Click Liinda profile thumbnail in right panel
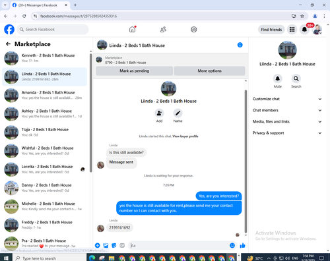The height and width of the screenshot is (261, 330). coord(287,50)
